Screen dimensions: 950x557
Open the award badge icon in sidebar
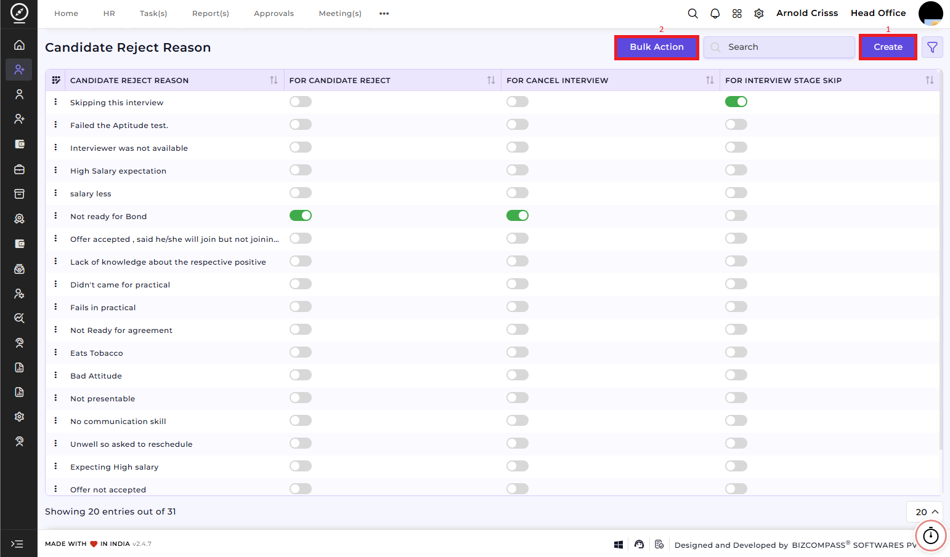(19, 218)
